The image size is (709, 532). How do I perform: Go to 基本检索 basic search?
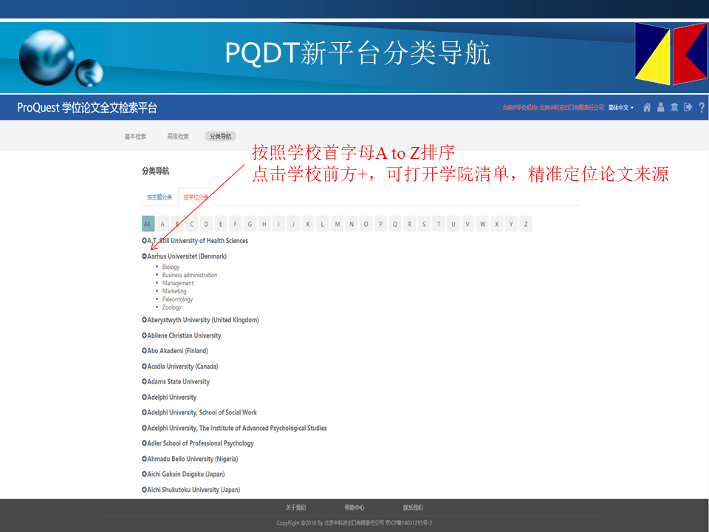tap(135, 137)
